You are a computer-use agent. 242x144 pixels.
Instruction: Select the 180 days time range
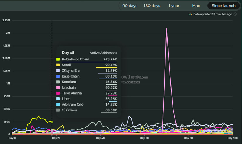tap(152, 6)
